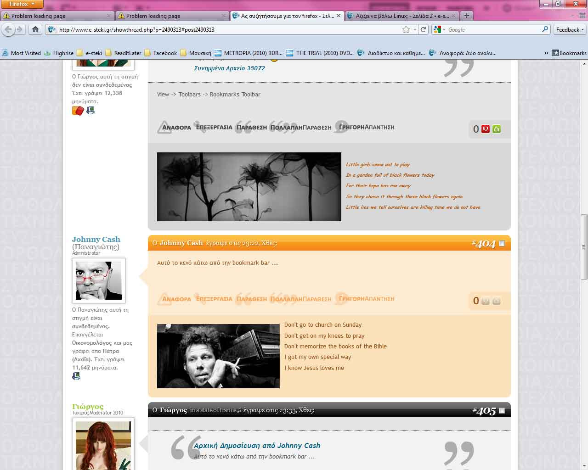Viewport: 588px width, 470px height.
Task: Close the 'Ας συζητήσουμε για τον firefox' tab
Action: [339, 16]
